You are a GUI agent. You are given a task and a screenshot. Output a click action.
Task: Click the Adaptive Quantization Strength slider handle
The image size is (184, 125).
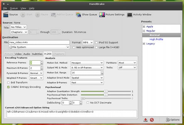(x=106, y=91)
